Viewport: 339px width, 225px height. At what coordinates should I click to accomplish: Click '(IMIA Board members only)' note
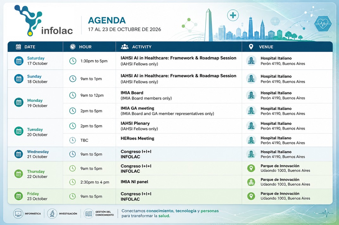coord(146,98)
